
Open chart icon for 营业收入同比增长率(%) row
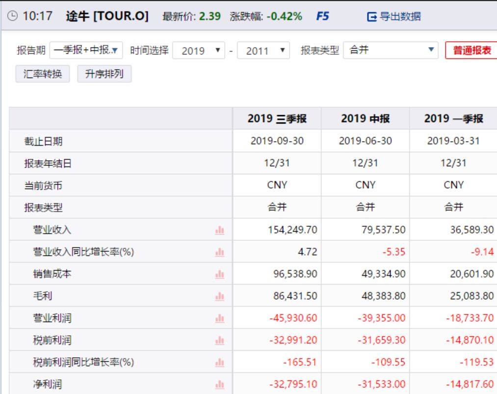[220, 252]
